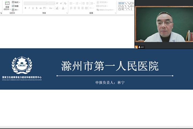The image size is (193, 129).
Task: Click the slide title 滁州市第一人民医院
Action: [x=110, y=66]
